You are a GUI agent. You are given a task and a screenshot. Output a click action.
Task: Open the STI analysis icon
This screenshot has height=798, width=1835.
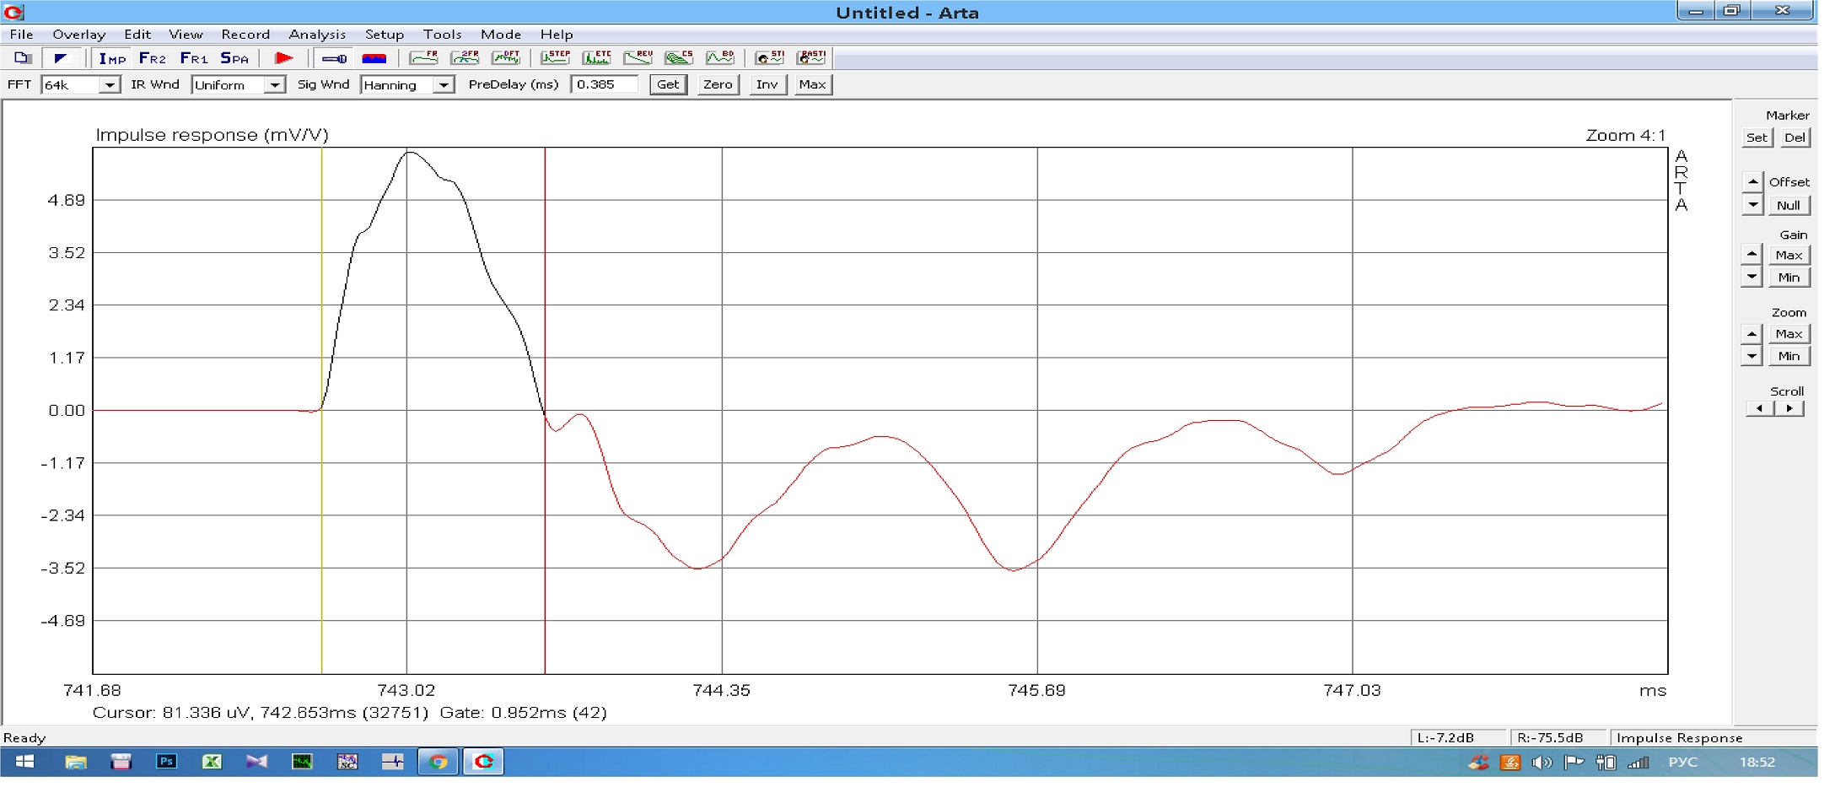pyautogui.click(x=769, y=57)
